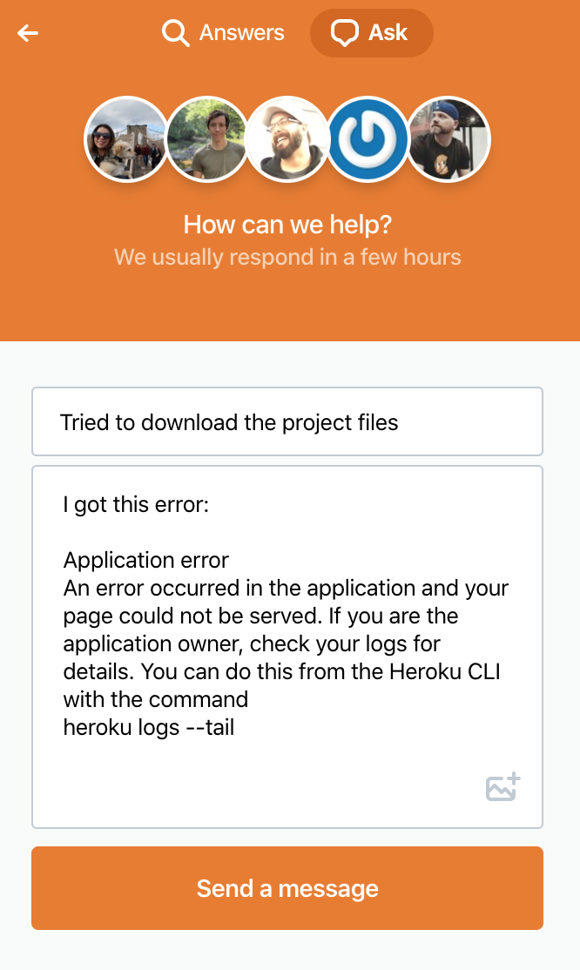
Task: Click the speech bubble icon in Ask
Action: pos(344,33)
